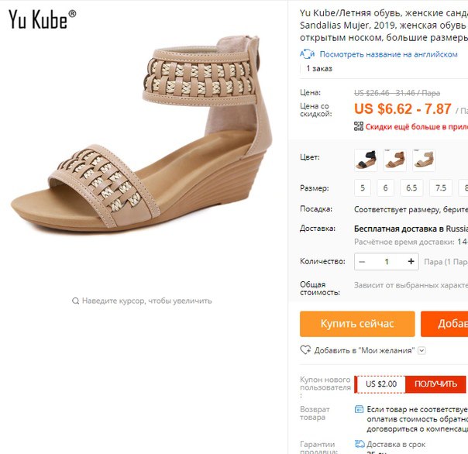Click the return policy icon
This screenshot has width=468, height=454.
[x=359, y=409]
